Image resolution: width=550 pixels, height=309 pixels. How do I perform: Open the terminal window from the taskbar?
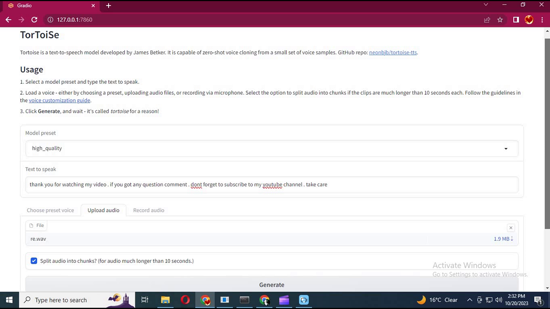244,300
